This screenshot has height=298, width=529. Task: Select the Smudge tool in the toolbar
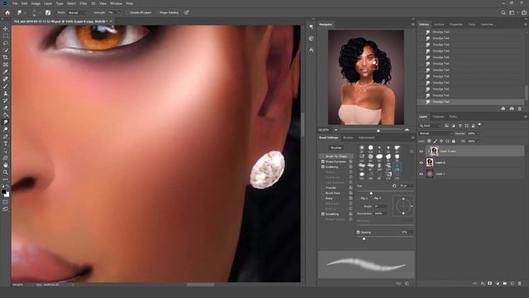(x=6, y=122)
